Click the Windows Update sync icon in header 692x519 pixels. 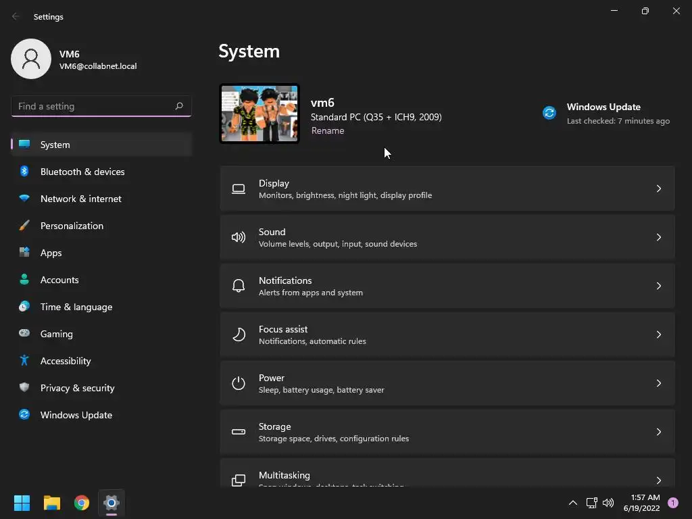pos(549,113)
